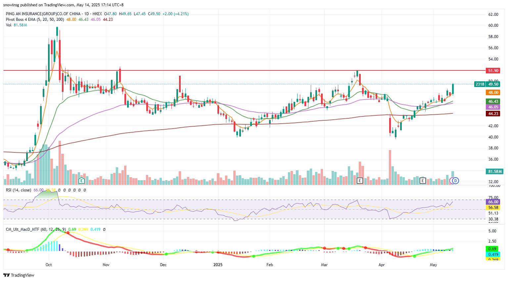The width and height of the screenshot is (508, 281).
Task: Click the orange 48.00 EMA label on price axis
Action: pyautogui.click(x=493, y=93)
